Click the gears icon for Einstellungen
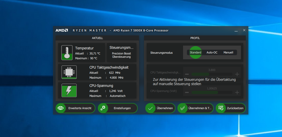Image resolution: width=282 pixels, height=137 pixels. (103, 108)
